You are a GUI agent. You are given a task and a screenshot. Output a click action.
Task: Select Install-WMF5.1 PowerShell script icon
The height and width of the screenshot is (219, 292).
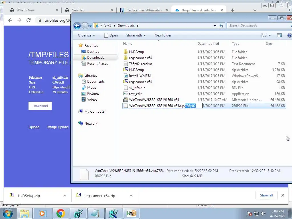(126, 76)
